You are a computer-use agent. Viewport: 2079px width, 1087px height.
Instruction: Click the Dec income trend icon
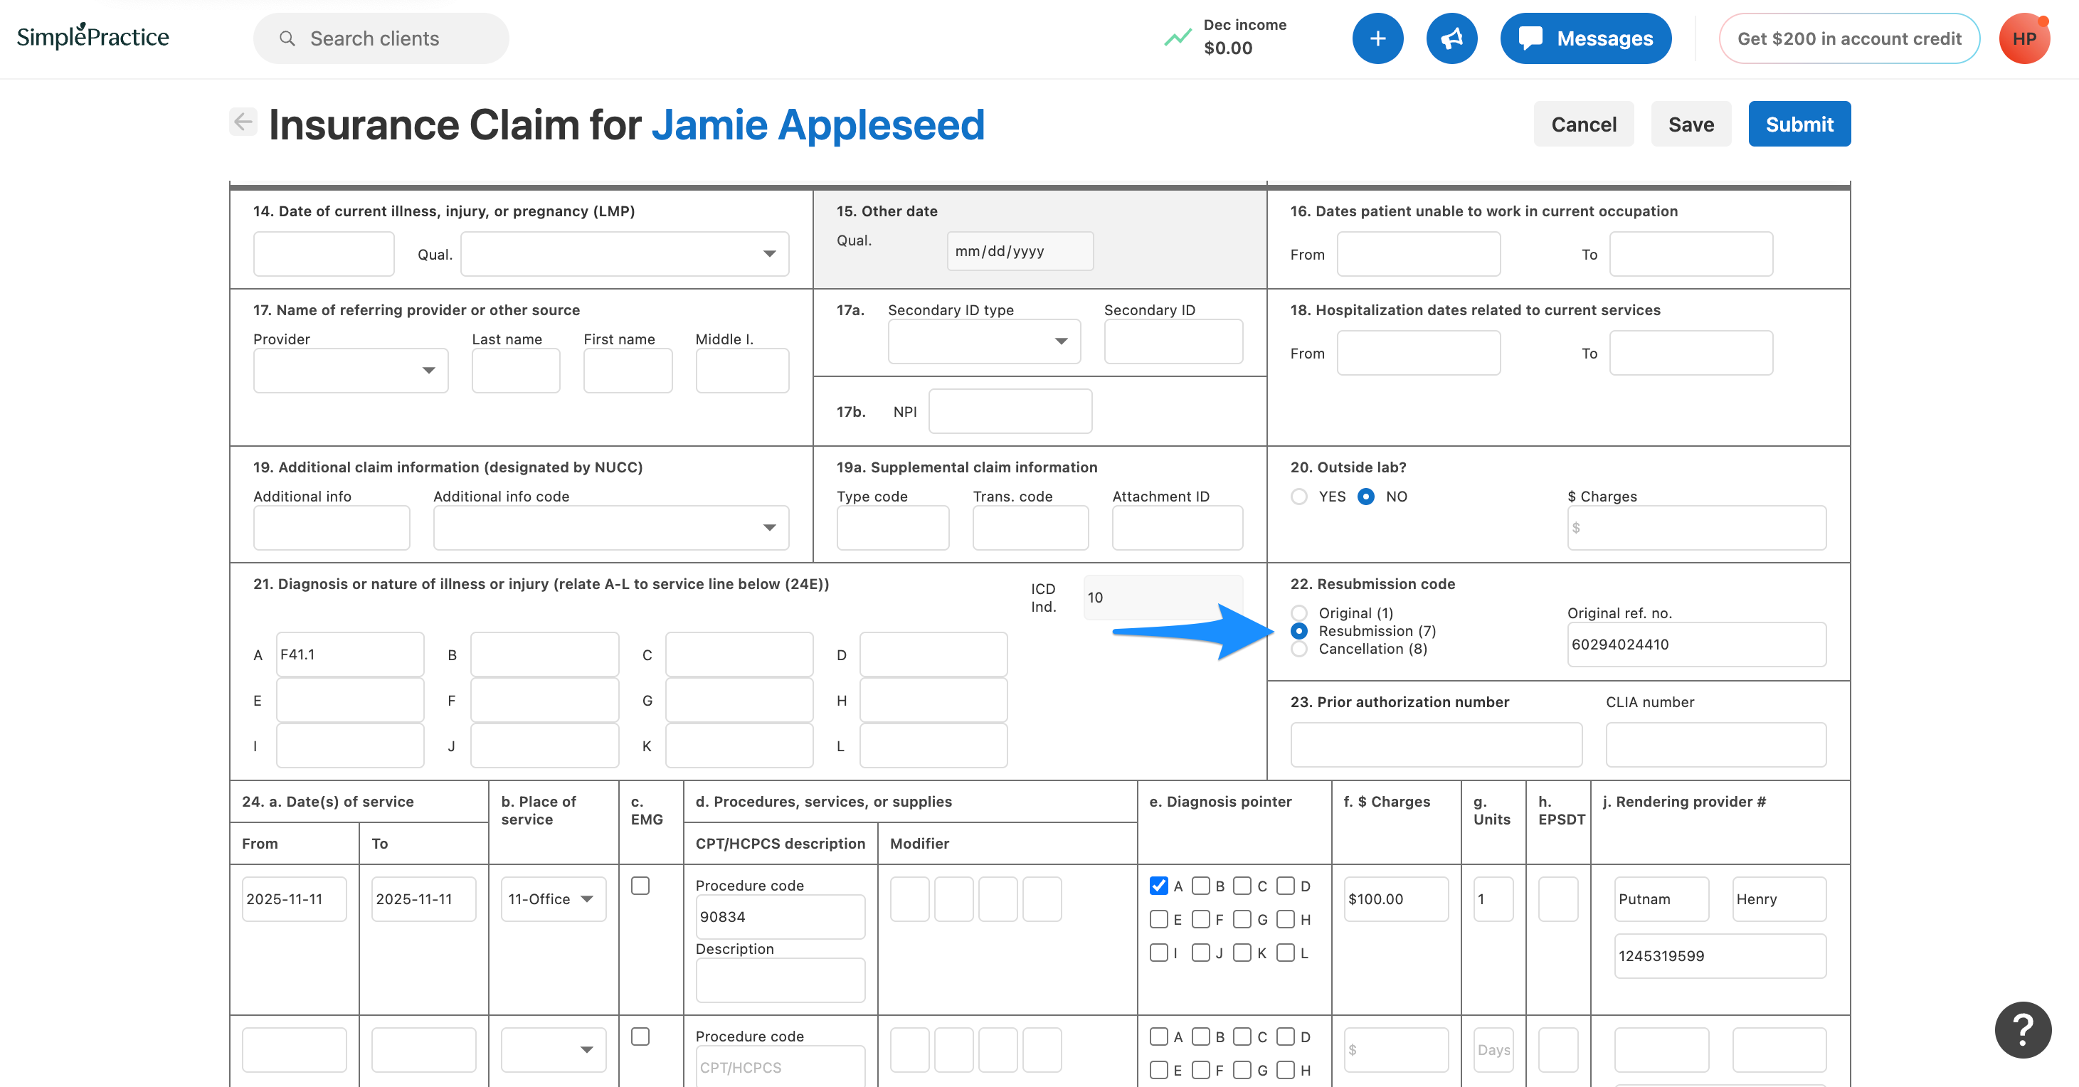(1177, 36)
